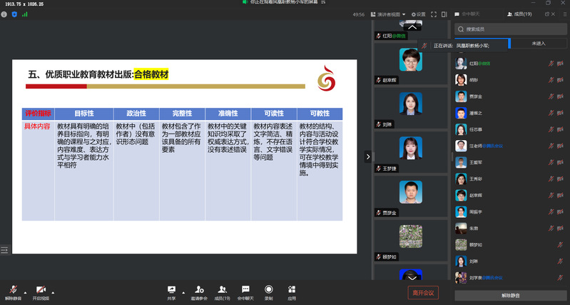
Task: Open the screen share tool
Action: pyautogui.click(x=171, y=289)
